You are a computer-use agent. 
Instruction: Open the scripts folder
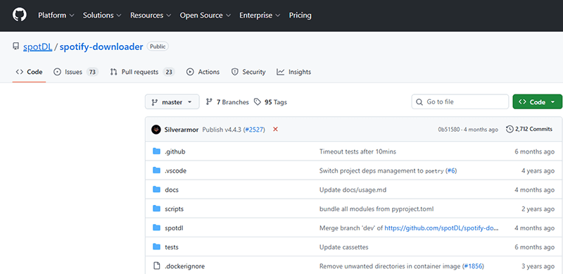tap(174, 209)
